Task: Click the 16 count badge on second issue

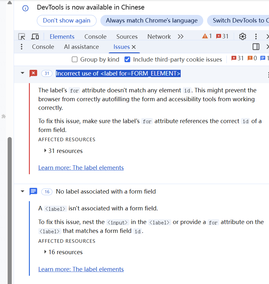Action: [x=47, y=192]
